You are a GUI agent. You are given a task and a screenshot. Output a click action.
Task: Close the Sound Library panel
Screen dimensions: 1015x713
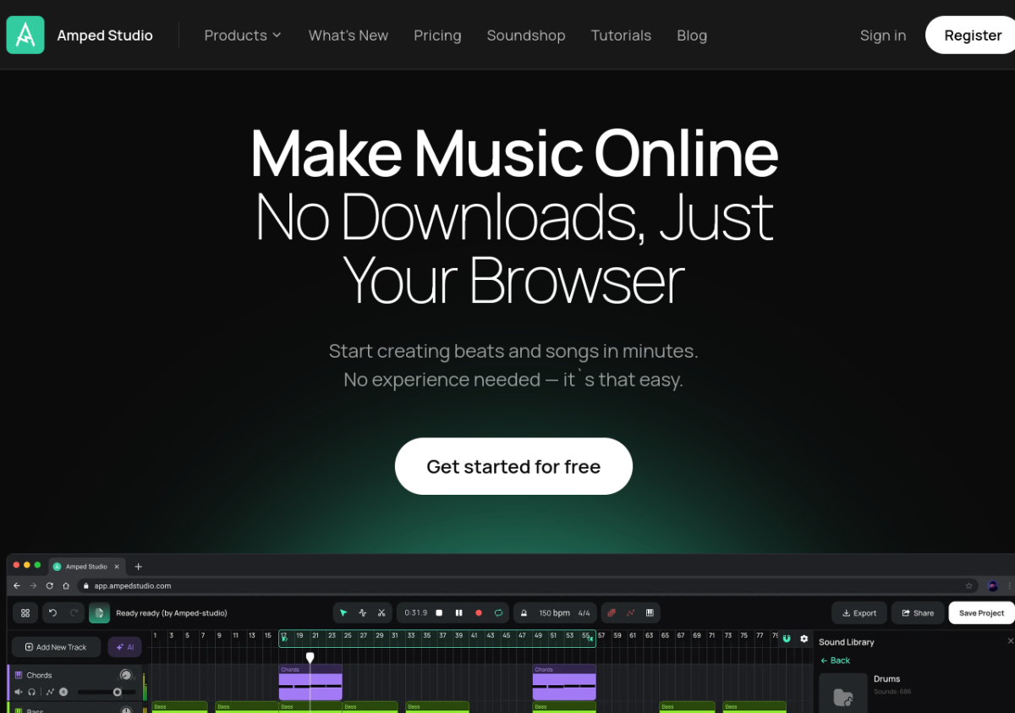[x=1010, y=642]
